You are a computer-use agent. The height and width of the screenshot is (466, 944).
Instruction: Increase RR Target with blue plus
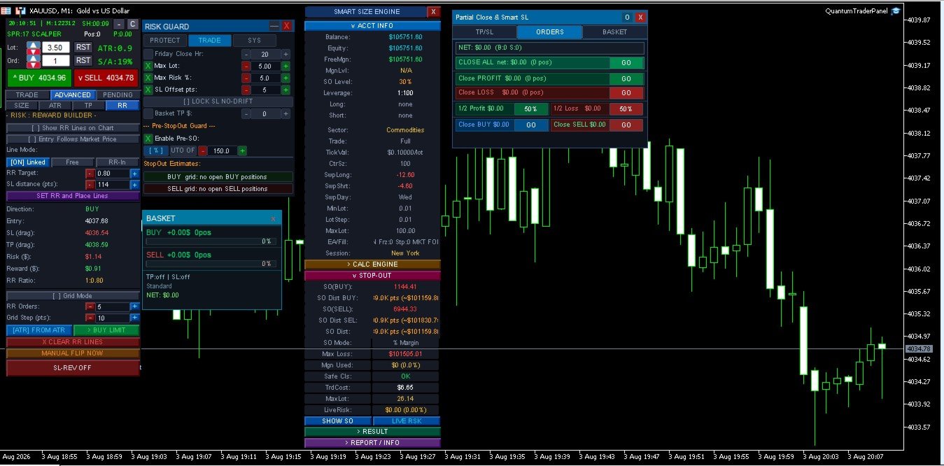tap(134, 174)
